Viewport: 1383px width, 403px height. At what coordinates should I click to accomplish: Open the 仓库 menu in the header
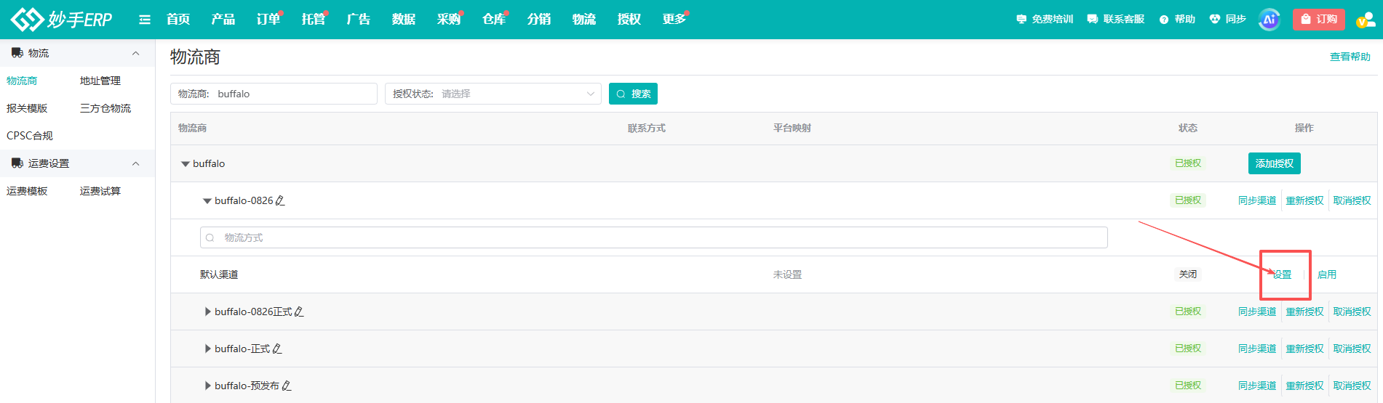tap(494, 20)
